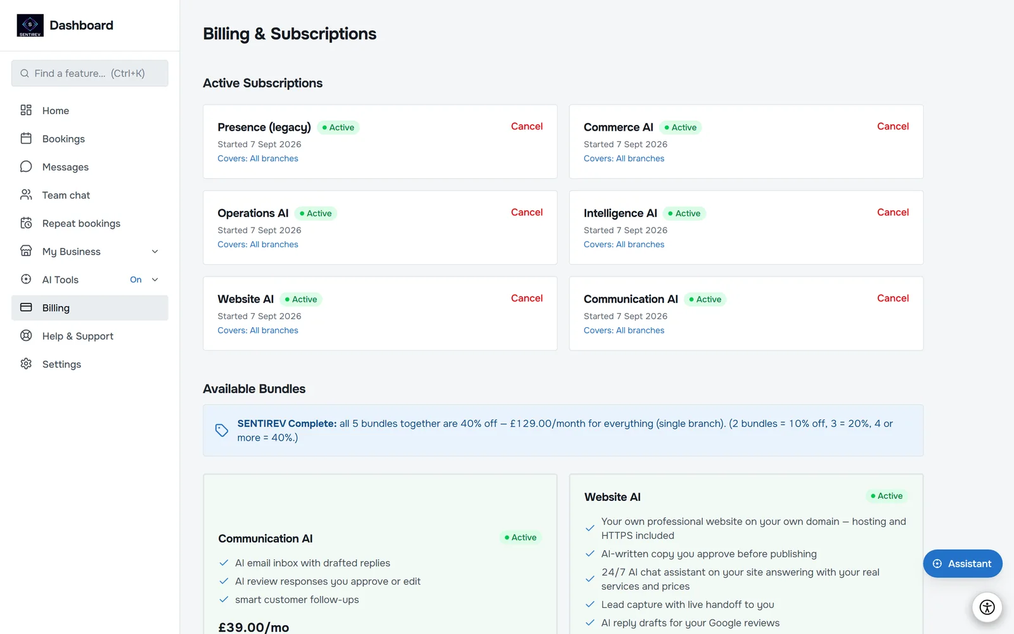Expand the My Business submenu
The width and height of the screenshot is (1014, 634).
[155, 252]
